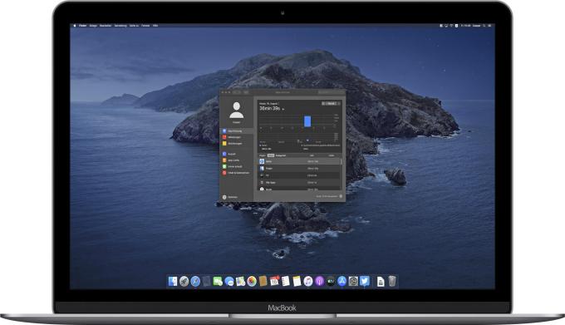Open Spotlight search in the menu bar

[x=484, y=26]
